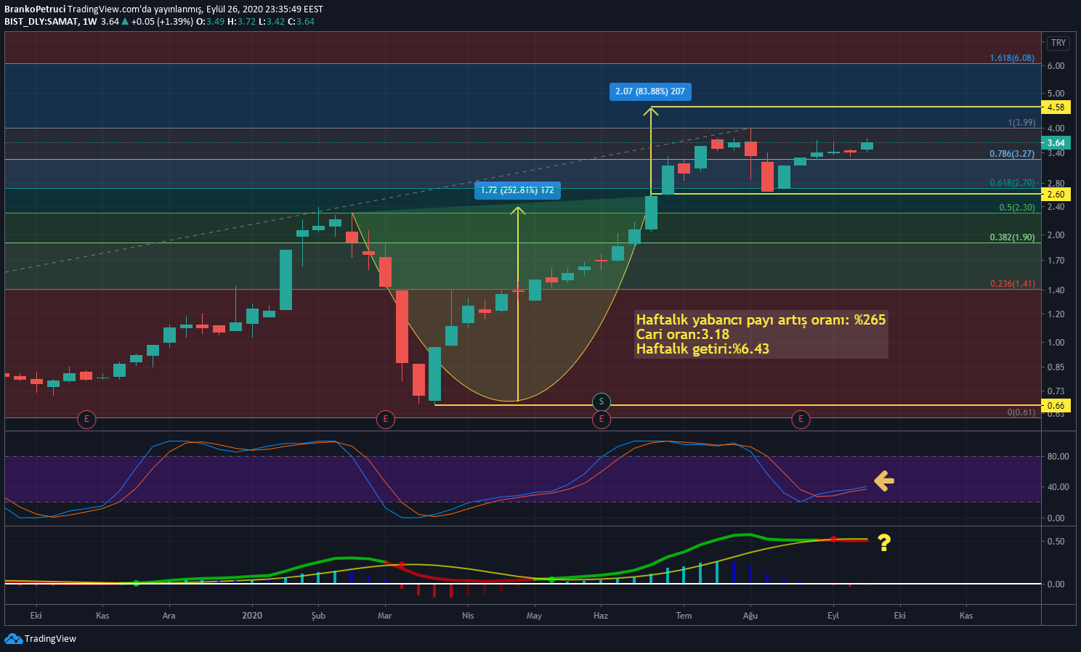Click the 2020 label on the time axis
The height and width of the screenshot is (652, 1081).
(x=252, y=616)
